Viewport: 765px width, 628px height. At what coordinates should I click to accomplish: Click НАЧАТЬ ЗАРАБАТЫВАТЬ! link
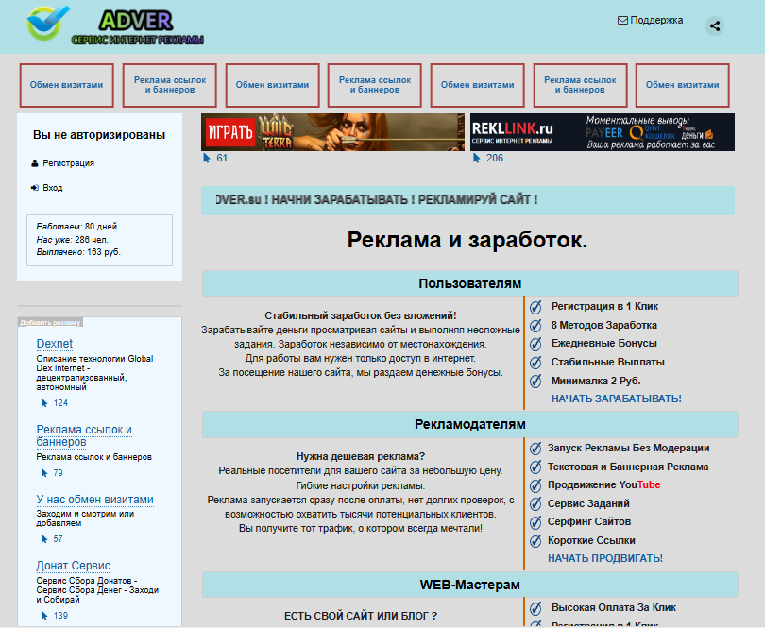pyautogui.click(x=616, y=399)
